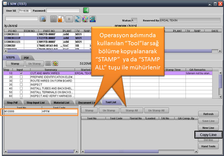Image resolution: width=224 pixels, height=156 pixels.
Task: Click the D toolbar button
Action: pos(69,19)
